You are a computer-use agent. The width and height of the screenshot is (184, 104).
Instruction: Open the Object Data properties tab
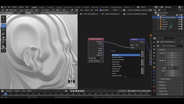click(x=154, y=83)
